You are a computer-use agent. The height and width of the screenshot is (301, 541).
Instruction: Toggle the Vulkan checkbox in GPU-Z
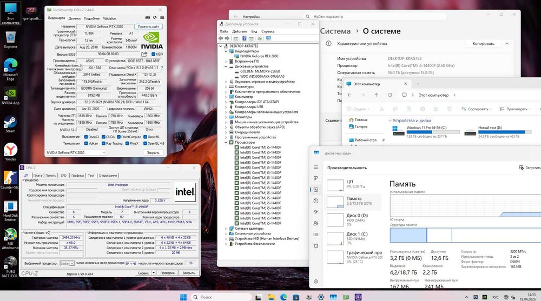(86, 143)
